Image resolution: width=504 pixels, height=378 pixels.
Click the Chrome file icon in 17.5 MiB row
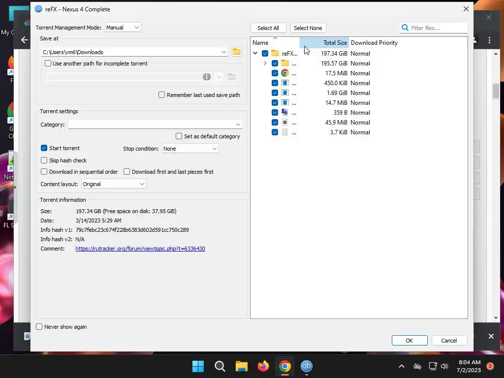285,73
